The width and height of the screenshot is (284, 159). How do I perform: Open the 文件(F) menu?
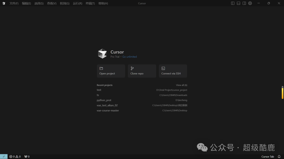[x=14, y=3]
